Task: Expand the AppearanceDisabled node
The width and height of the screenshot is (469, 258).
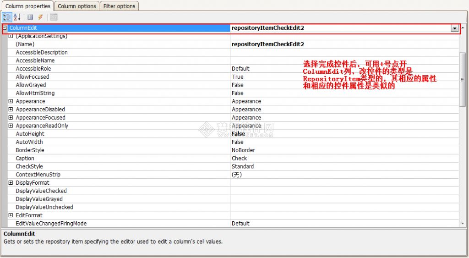Action: click(x=11, y=109)
